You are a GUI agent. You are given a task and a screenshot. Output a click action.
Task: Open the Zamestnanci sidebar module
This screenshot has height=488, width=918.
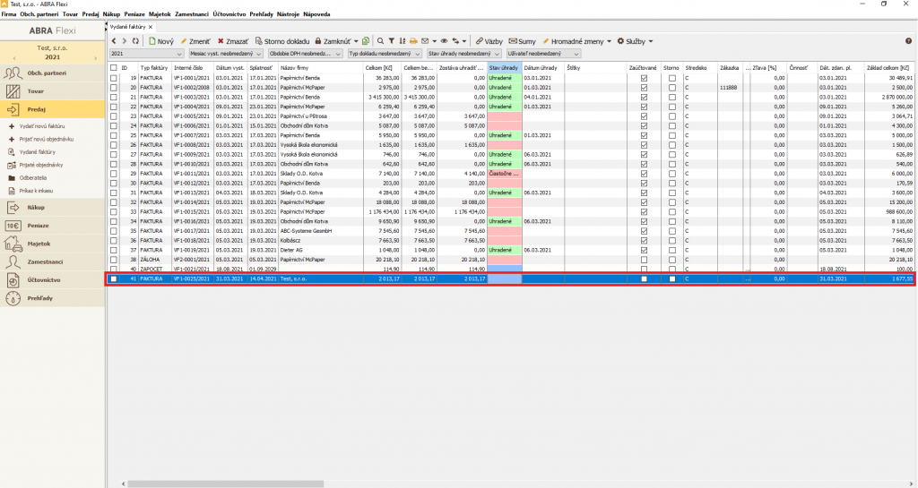(53, 261)
